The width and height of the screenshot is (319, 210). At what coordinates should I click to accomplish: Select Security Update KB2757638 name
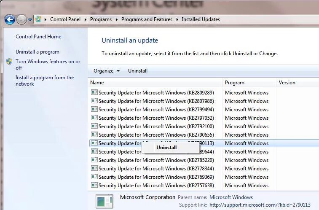point(156,186)
